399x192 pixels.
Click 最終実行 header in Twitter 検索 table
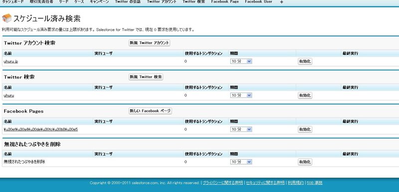coord(351,88)
